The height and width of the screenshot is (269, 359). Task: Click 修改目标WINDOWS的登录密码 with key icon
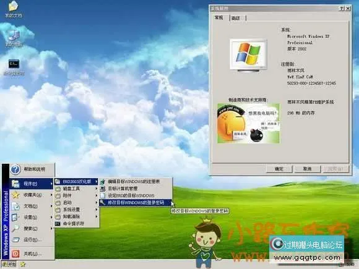click(136, 202)
